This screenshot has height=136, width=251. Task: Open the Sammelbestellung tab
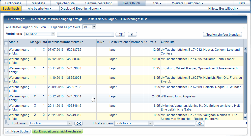point(99,3)
